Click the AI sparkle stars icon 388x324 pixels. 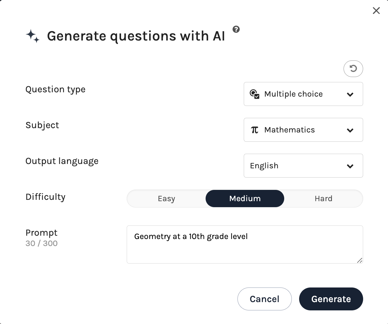[x=33, y=36]
